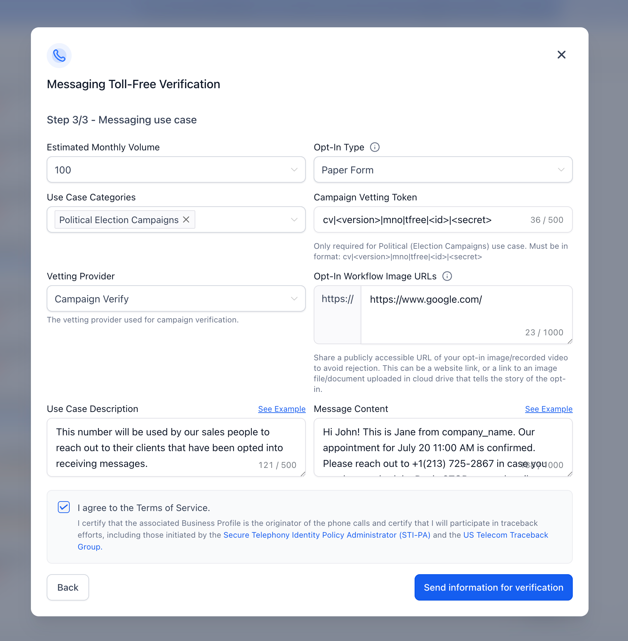
Task: Click Send information for verification button
Action: click(493, 587)
